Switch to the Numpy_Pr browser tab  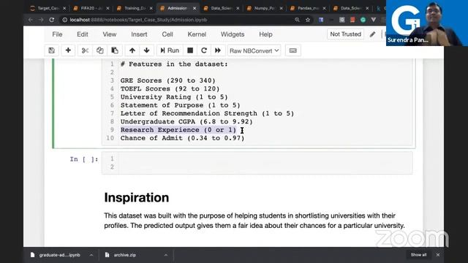265,8
